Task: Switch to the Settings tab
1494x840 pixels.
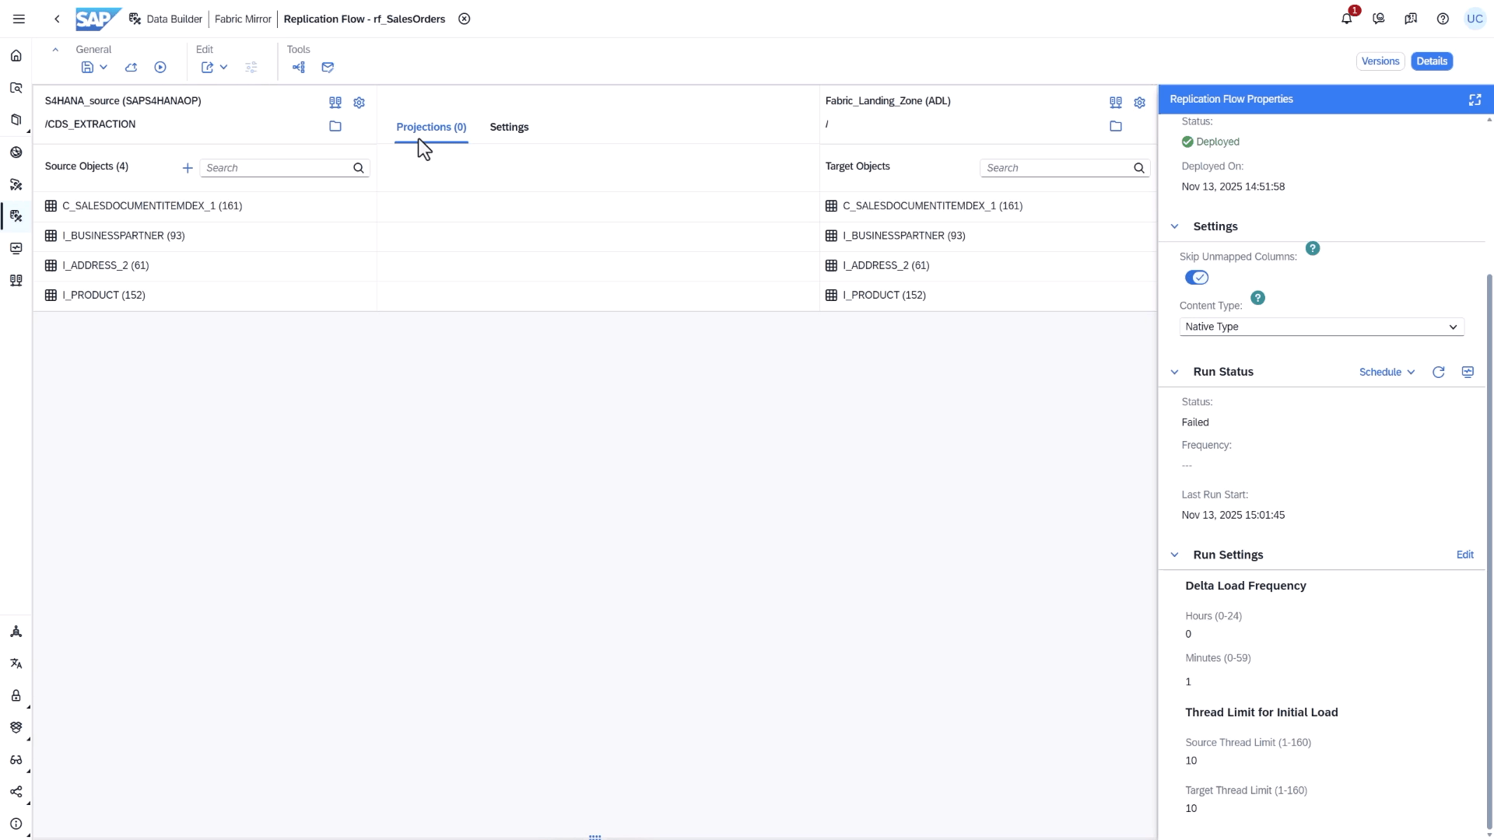Action: (x=510, y=127)
